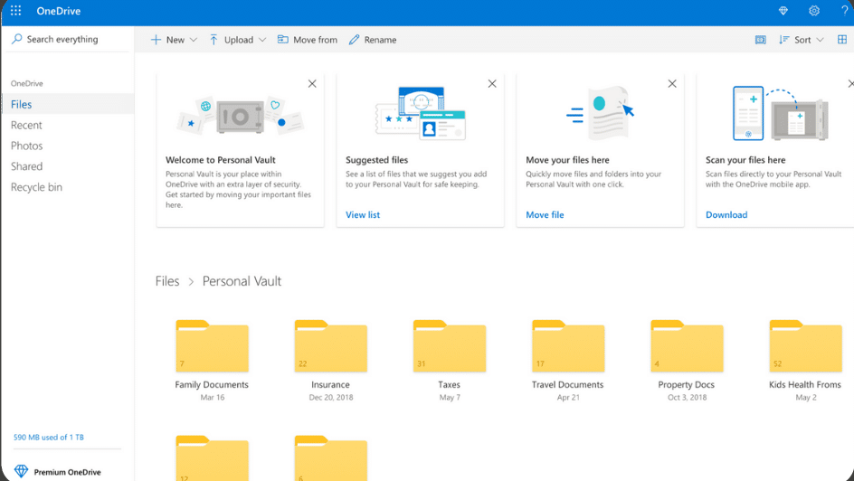Viewport: 854px width, 481px height.
Task: Click the premium diamond icon in header
Action: pyautogui.click(x=783, y=10)
